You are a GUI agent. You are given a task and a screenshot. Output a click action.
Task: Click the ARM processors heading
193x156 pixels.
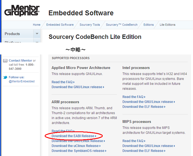(65, 102)
